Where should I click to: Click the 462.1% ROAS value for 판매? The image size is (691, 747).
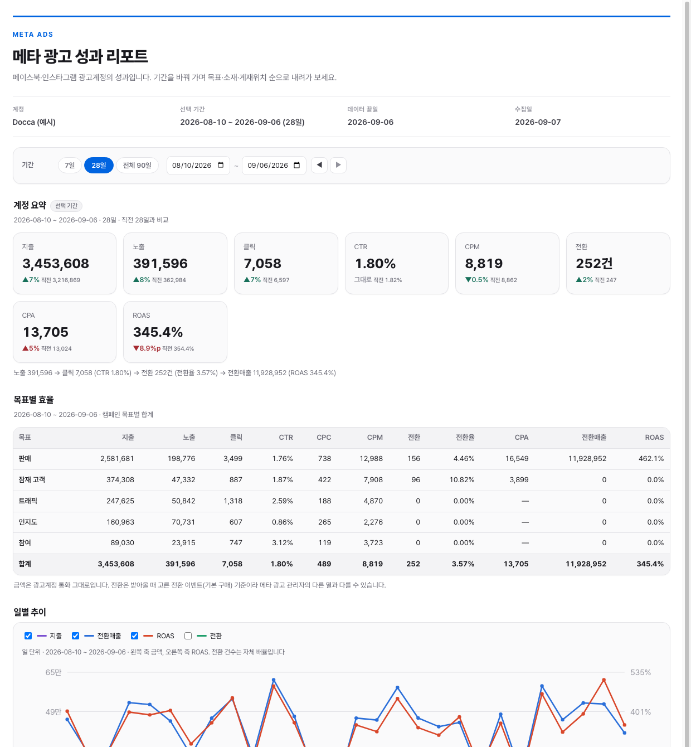[651, 459]
